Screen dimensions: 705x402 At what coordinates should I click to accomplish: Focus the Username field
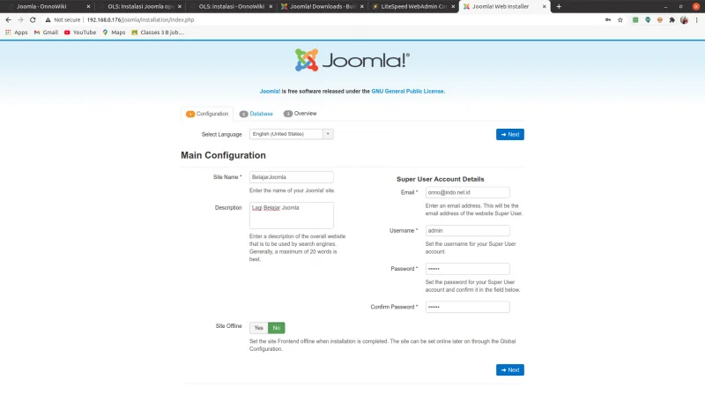[x=468, y=231]
